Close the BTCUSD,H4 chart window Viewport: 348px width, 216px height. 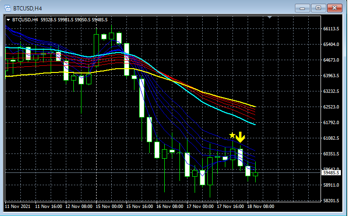[334, 8]
